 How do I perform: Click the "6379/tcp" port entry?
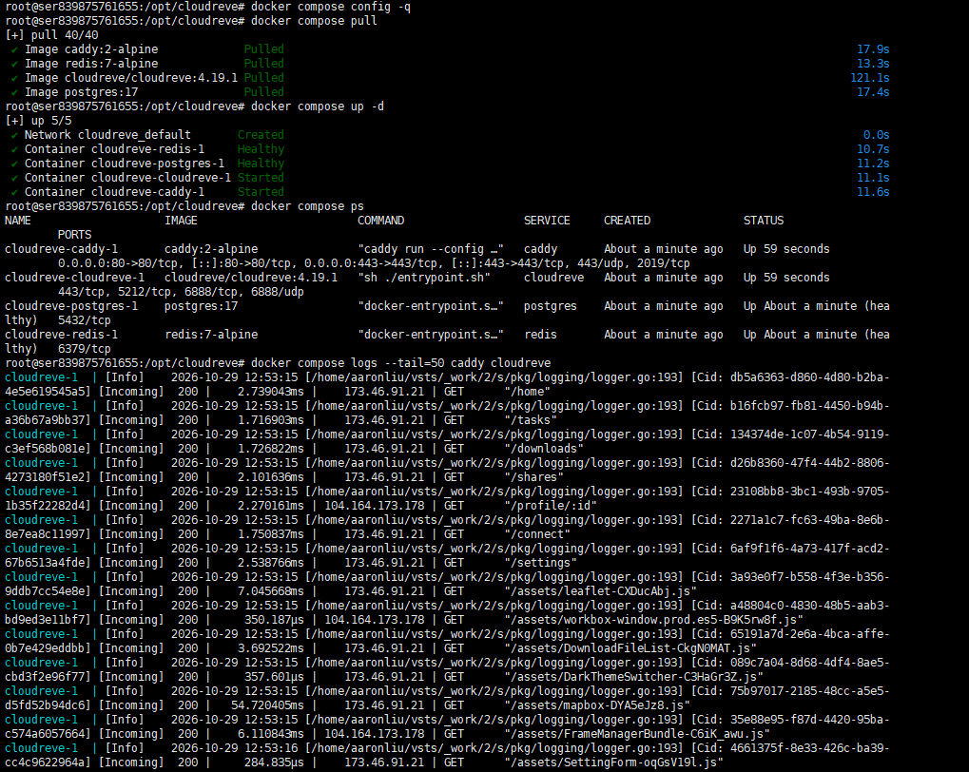pos(84,349)
